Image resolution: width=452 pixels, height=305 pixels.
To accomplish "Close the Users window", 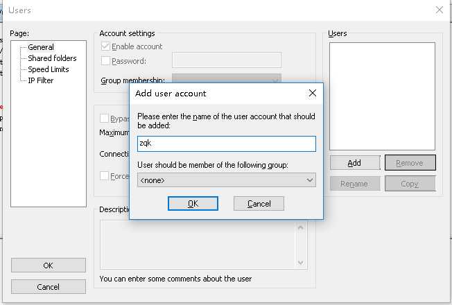I will click(440, 10).
